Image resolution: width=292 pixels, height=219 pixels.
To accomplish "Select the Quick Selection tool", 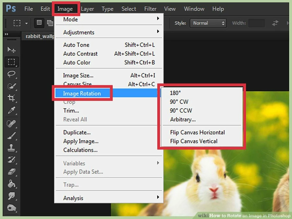I will pos(12,86).
